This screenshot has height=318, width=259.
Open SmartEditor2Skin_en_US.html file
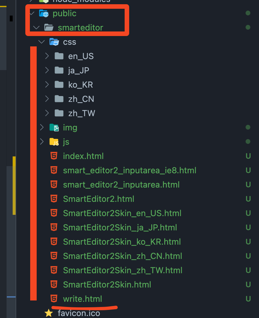(x=122, y=213)
